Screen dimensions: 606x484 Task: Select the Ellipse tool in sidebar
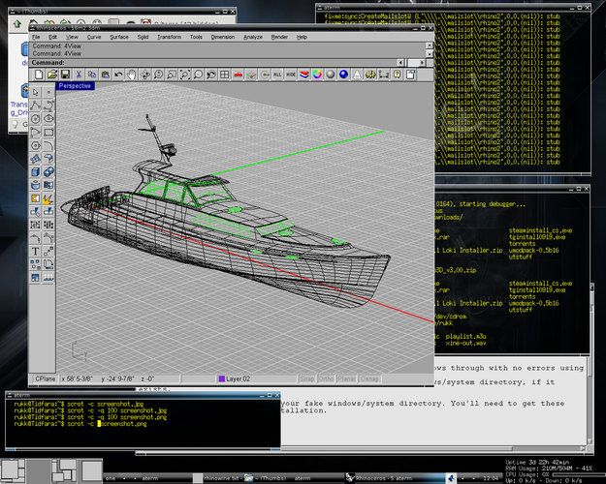(x=48, y=119)
